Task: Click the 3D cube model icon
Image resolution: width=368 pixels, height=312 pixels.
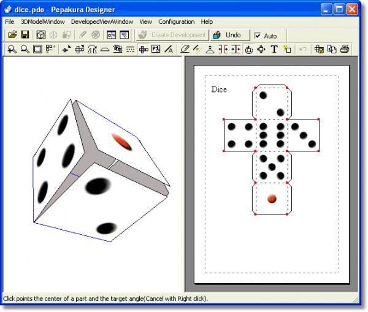Action: (41, 36)
